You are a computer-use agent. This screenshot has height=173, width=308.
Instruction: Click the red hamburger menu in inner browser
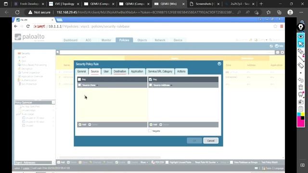[x=282, y=26]
